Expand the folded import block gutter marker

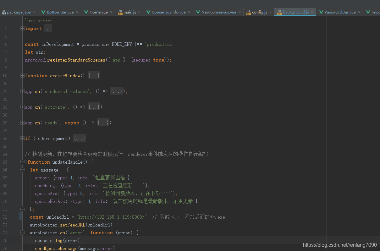click(22, 29)
